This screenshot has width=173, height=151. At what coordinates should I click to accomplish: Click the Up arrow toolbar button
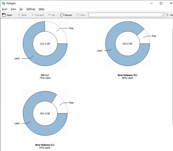point(51,15)
